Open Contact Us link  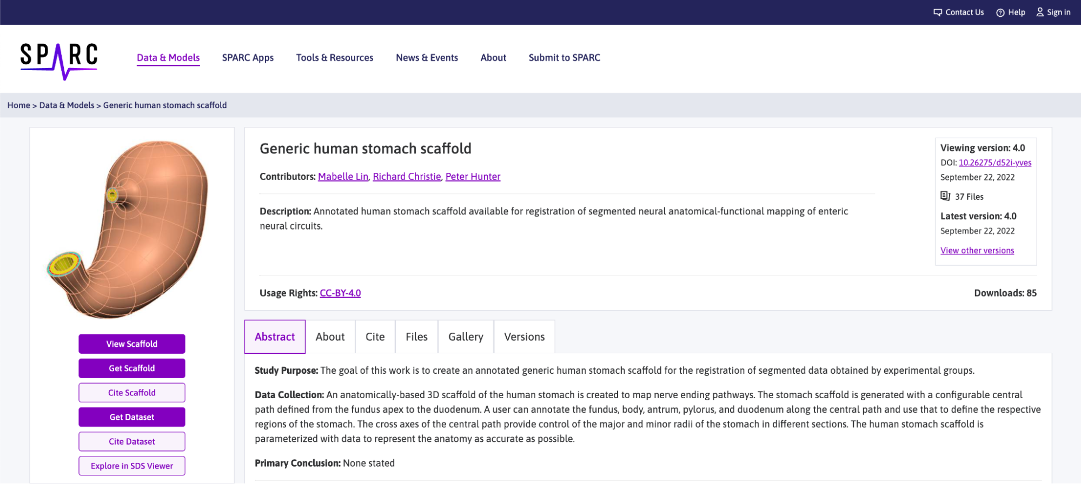click(965, 12)
